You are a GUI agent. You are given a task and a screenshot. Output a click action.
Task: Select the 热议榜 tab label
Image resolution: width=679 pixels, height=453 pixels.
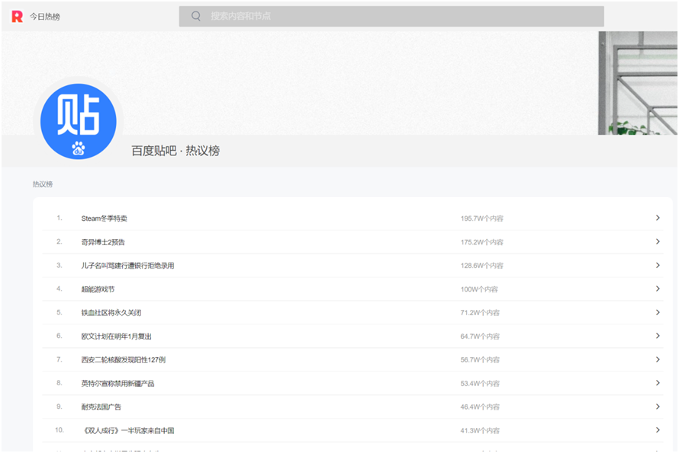pyautogui.click(x=43, y=184)
